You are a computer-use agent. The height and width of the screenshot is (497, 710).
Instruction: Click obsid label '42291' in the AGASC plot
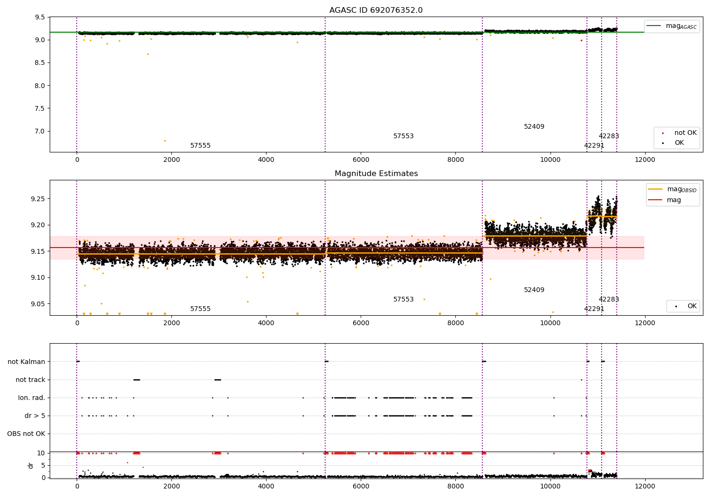pos(594,146)
